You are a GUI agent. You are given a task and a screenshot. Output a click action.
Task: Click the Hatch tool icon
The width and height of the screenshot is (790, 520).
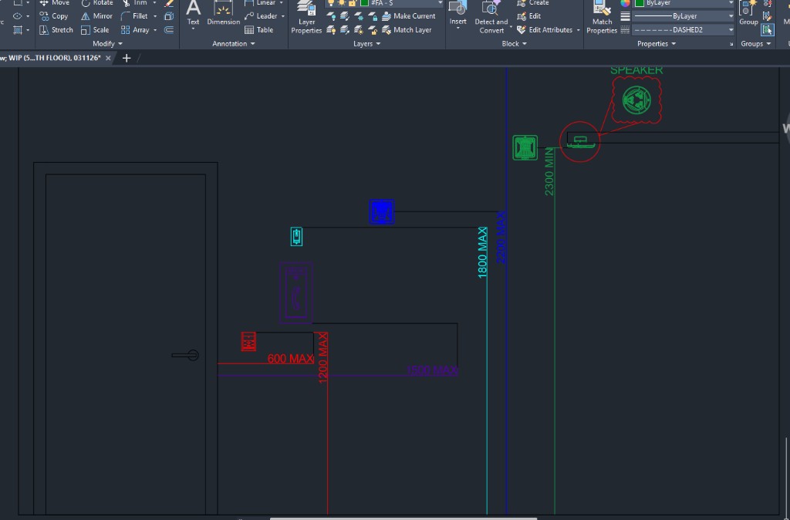[18, 30]
